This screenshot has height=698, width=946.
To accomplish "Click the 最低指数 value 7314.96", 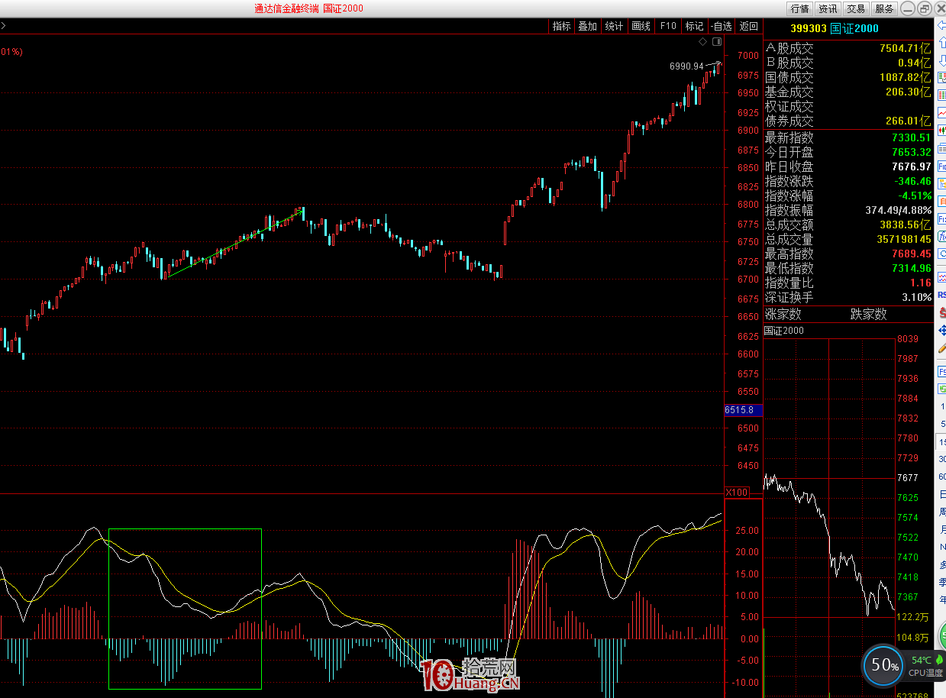I will 912,268.
